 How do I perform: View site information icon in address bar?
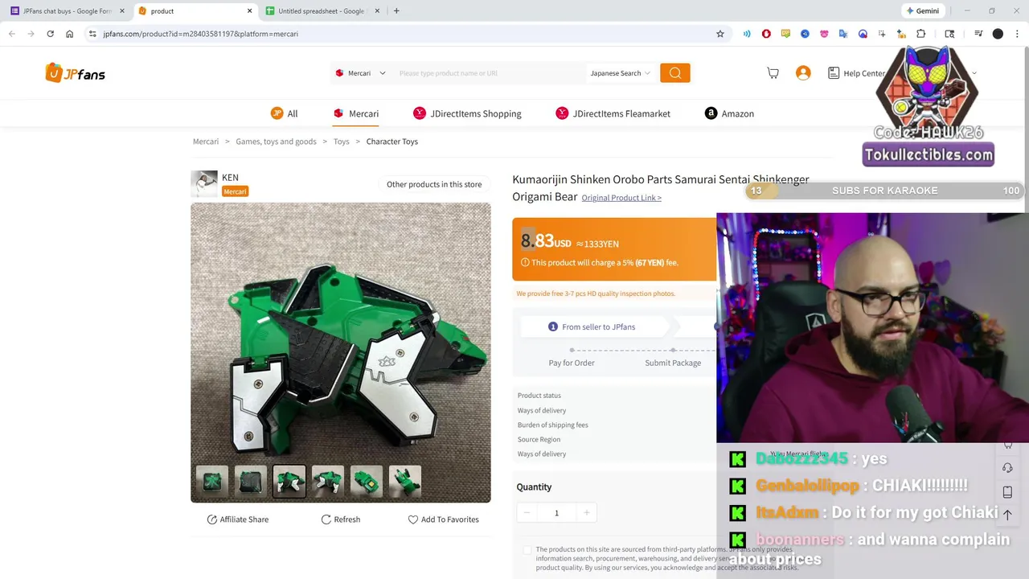click(92, 34)
